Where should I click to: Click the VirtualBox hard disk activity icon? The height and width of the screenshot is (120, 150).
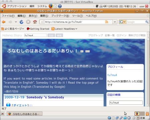click(109, 118)
